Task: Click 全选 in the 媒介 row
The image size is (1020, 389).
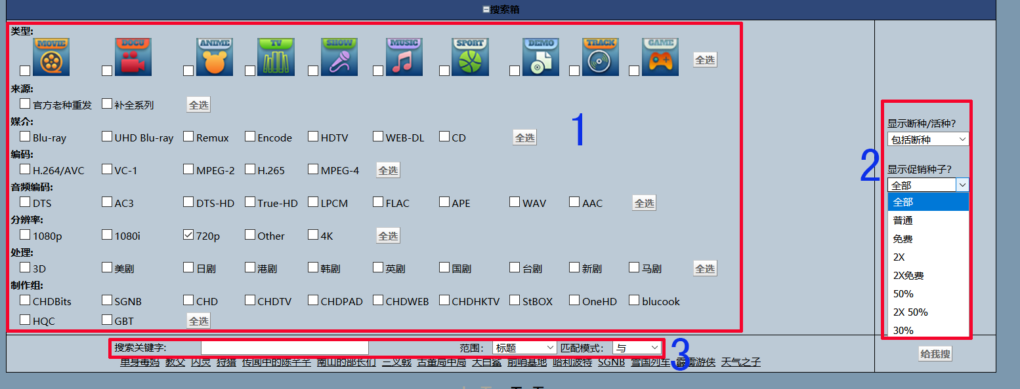Action: pyautogui.click(x=524, y=138)
